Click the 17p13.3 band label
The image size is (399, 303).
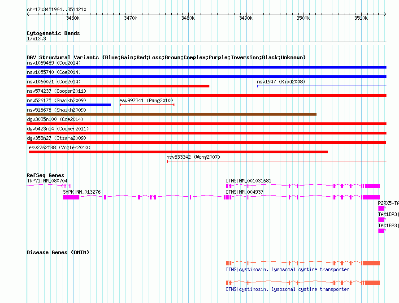coord(36,39)
